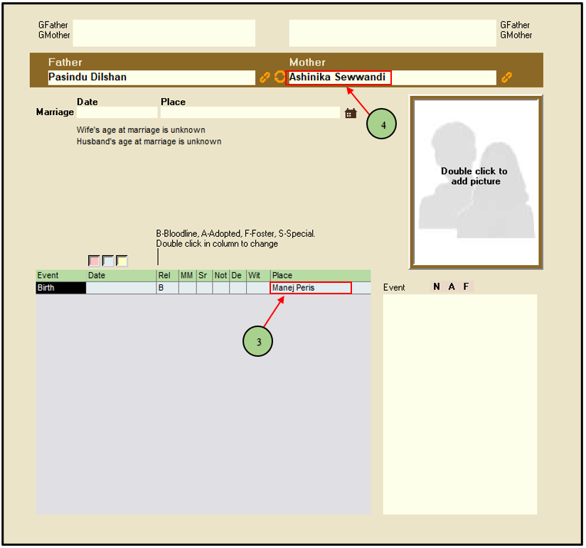Open the house icon next to marriage Place
Viewport: 586px width, 548px height.
coord(350,113)
